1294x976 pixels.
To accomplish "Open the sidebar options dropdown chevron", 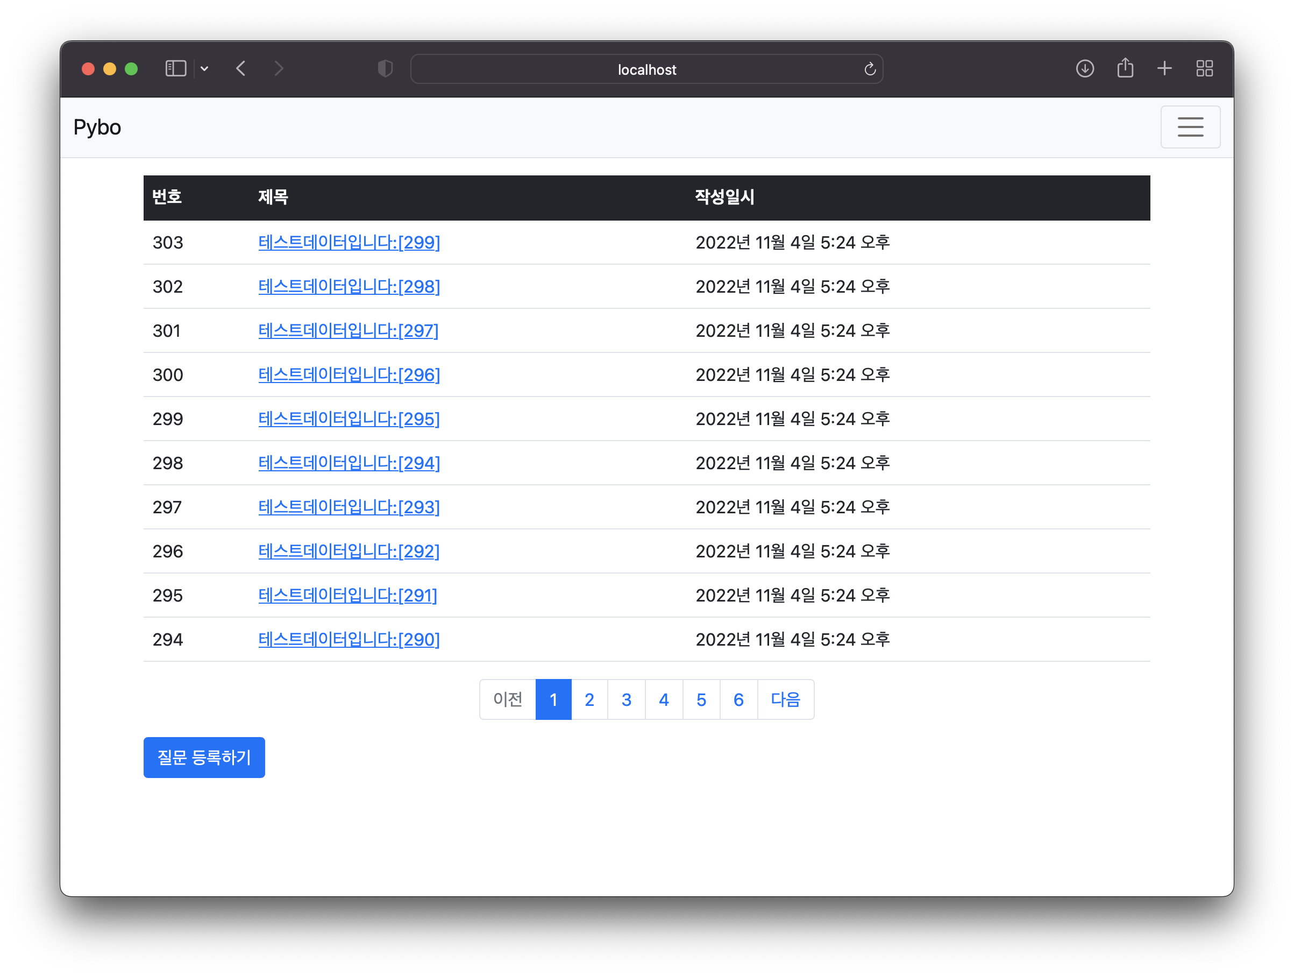I will [x=204, y=68].
